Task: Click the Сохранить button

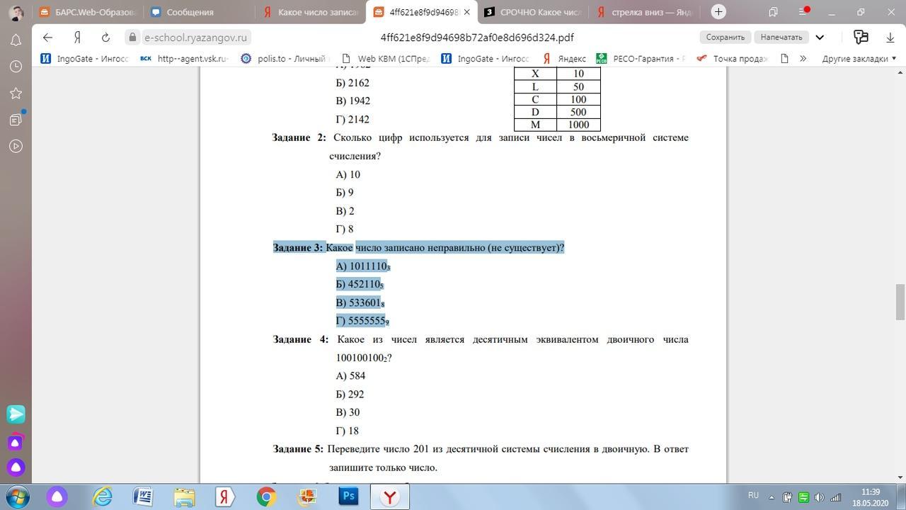Action: point(726,37)
